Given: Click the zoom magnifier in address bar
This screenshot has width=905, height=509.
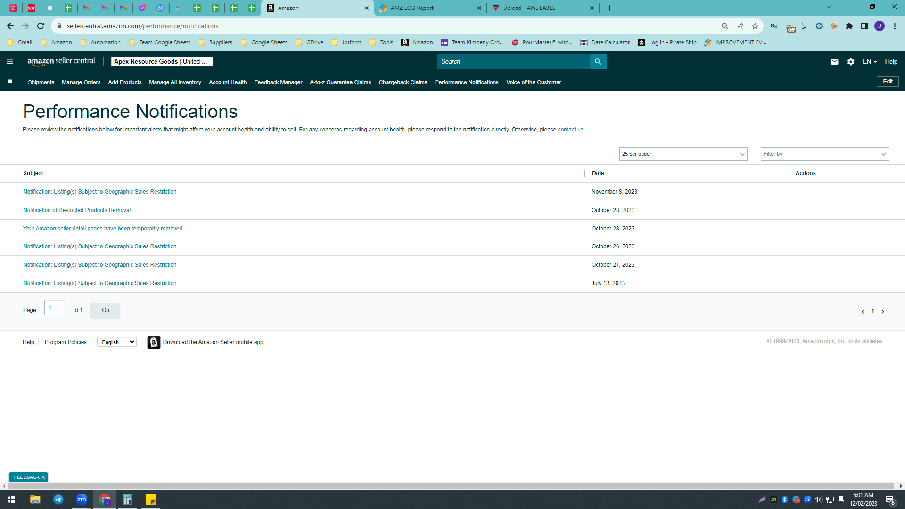Looking at the screenshot, I should coord(725,26).
